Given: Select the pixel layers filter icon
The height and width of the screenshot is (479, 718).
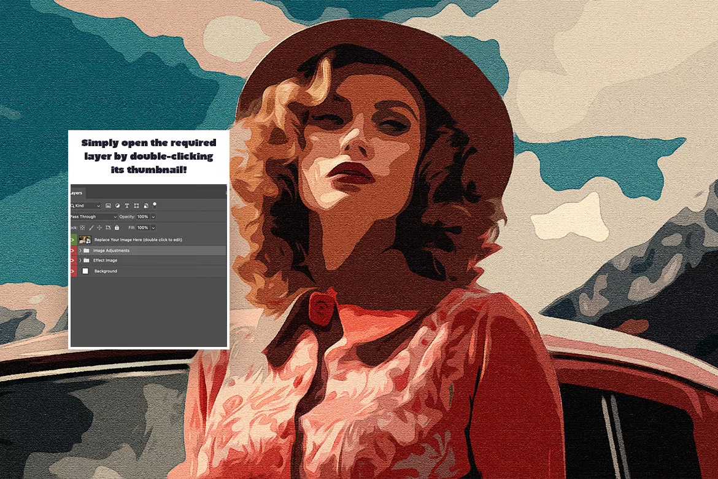Looking at the screenshot, I should [x=109, y=206].
